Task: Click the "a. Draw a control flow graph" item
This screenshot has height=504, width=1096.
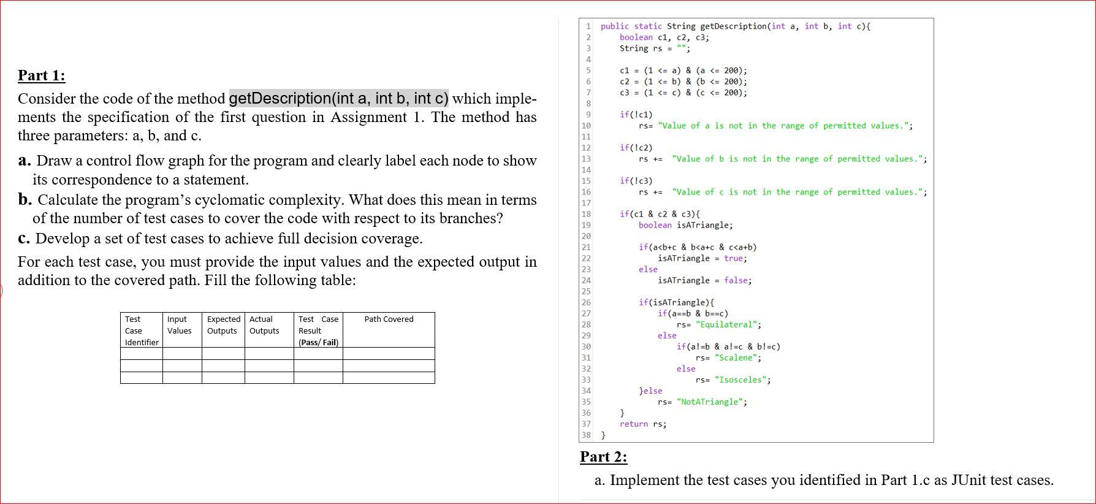Action: point(278,170)
